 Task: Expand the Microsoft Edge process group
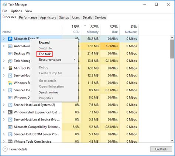pos(4,39)
